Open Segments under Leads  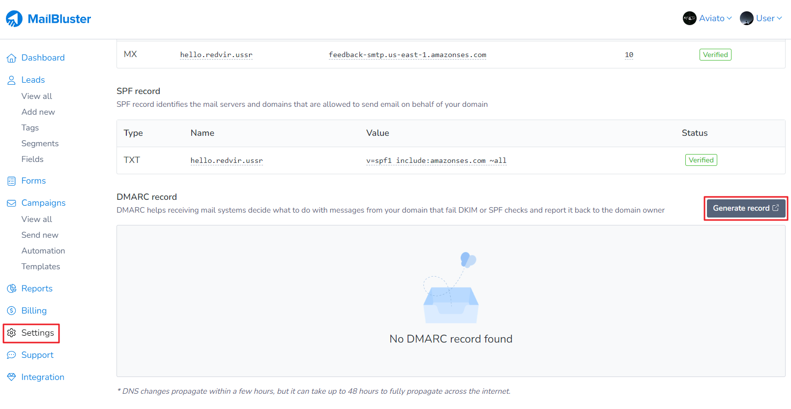coord(40,143)
